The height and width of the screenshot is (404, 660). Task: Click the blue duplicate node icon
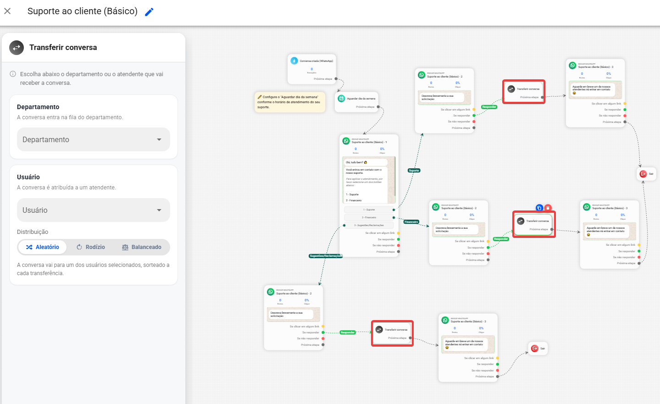point(539,208)
